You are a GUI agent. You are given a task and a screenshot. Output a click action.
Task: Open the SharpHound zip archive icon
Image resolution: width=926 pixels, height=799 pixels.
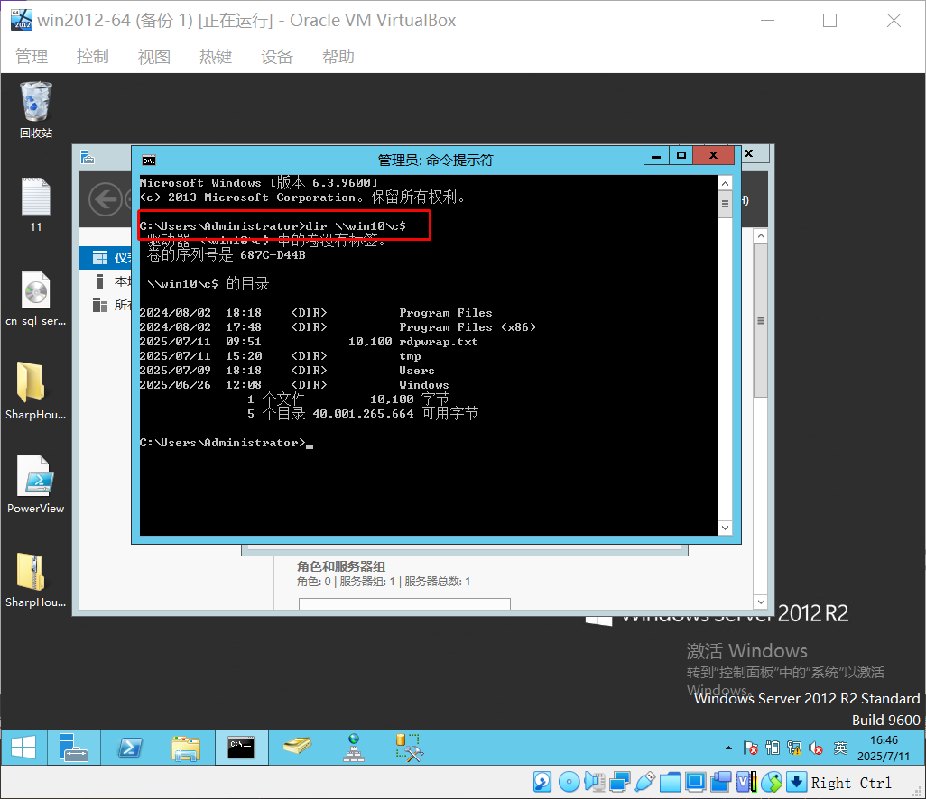pos(36,573)
